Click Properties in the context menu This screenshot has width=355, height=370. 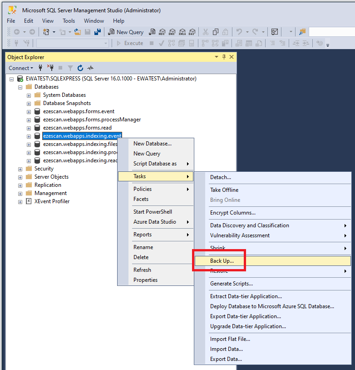coord(145,280)
